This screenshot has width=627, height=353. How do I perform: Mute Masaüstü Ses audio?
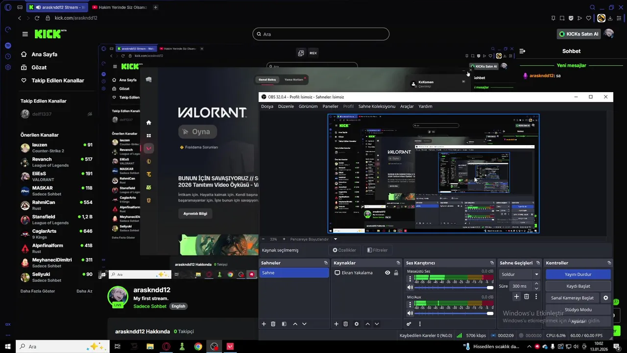410,287
